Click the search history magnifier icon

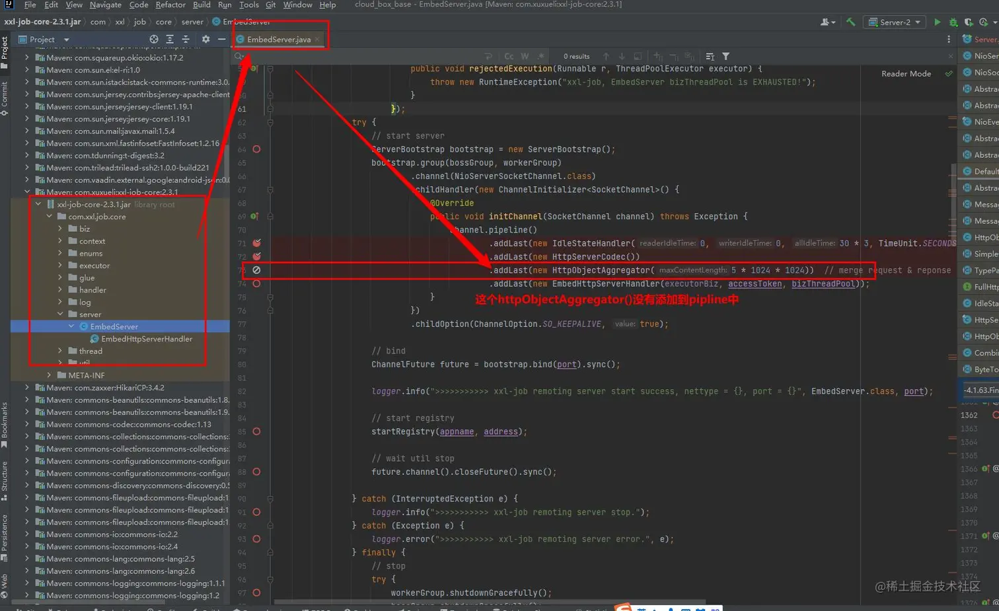tap(239, 56)
